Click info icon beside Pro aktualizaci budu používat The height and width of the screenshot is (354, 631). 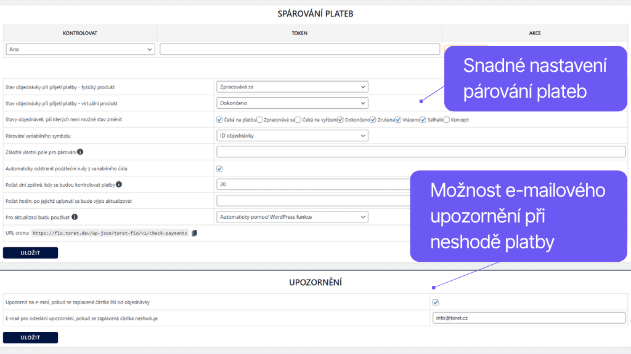75,217
